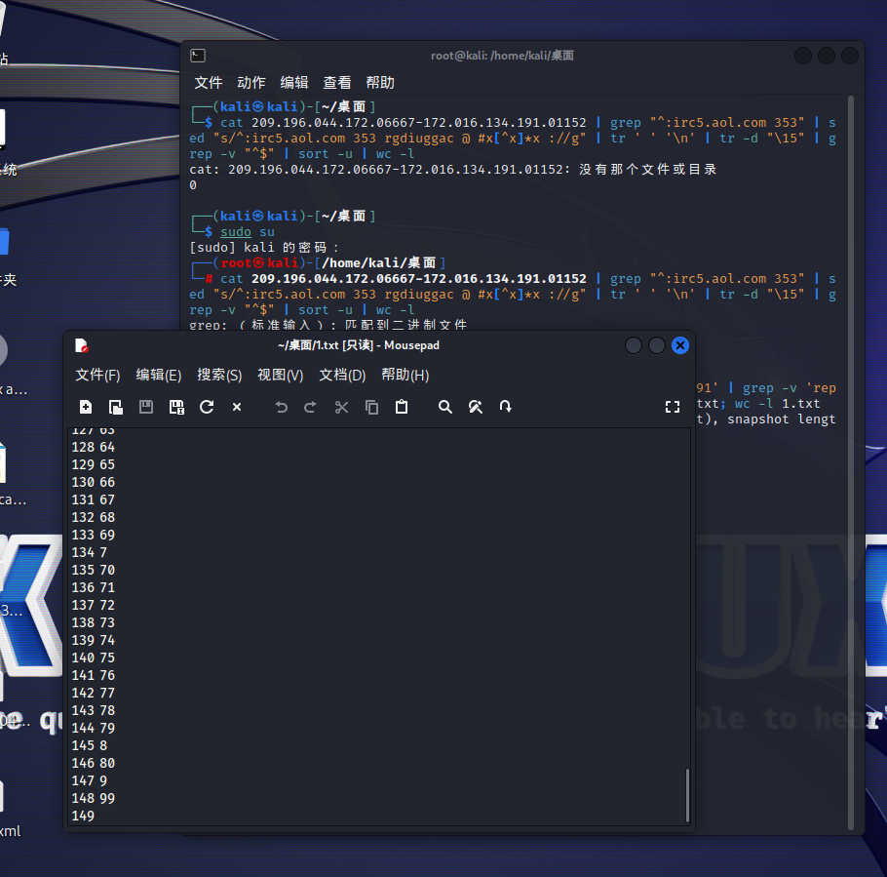Viewport: 887px width, 877px height.
Task: Open 动作 menu in the terminal window
Action: point(251,83)
